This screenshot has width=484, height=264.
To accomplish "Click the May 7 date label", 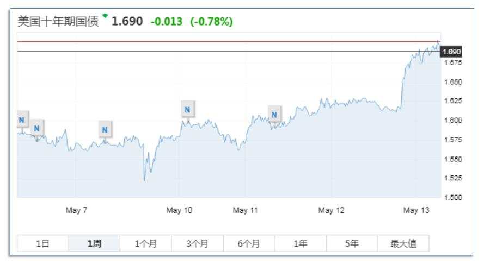I will click(x=76, y=210).
